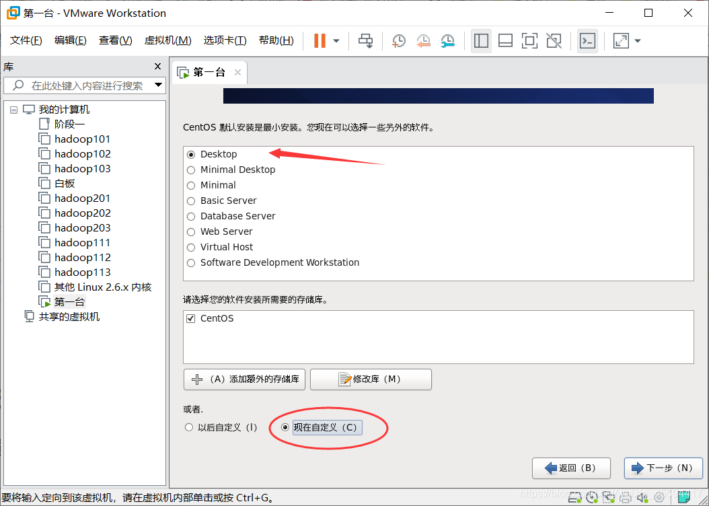Click the stretch guest display icon
709x506 pixels.
click(x=621, y=40)
